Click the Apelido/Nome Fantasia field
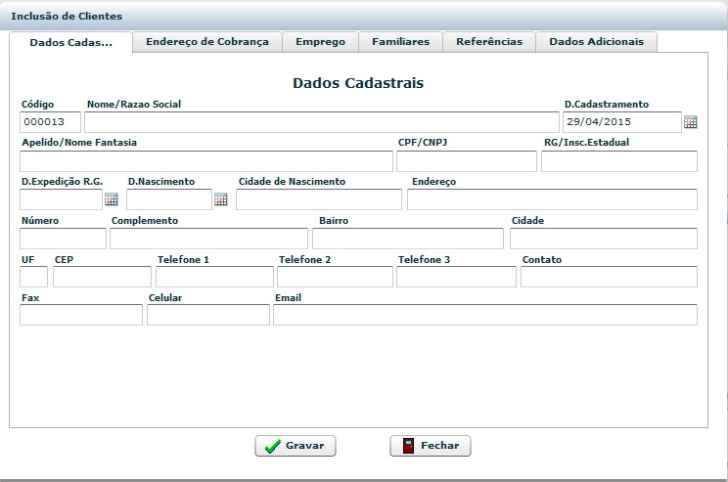The width and height of the screenshot is (728, 482). click(205, 161)
